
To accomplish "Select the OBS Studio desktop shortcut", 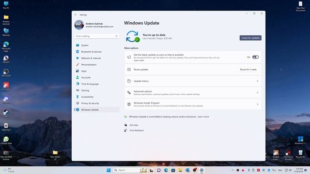I will 6,73.
